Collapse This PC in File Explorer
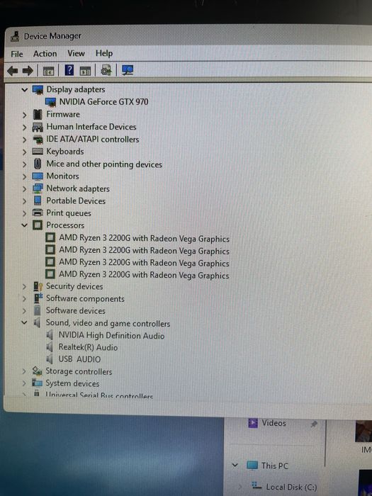The height and width of the screenshot is (496, 372). click(x=235, y=466)
